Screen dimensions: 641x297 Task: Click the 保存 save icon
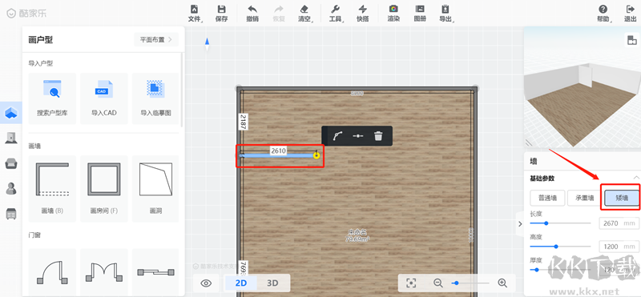pos(221,10)
